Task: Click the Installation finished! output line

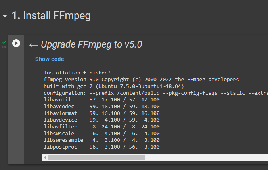Action: tap(77, 73)
